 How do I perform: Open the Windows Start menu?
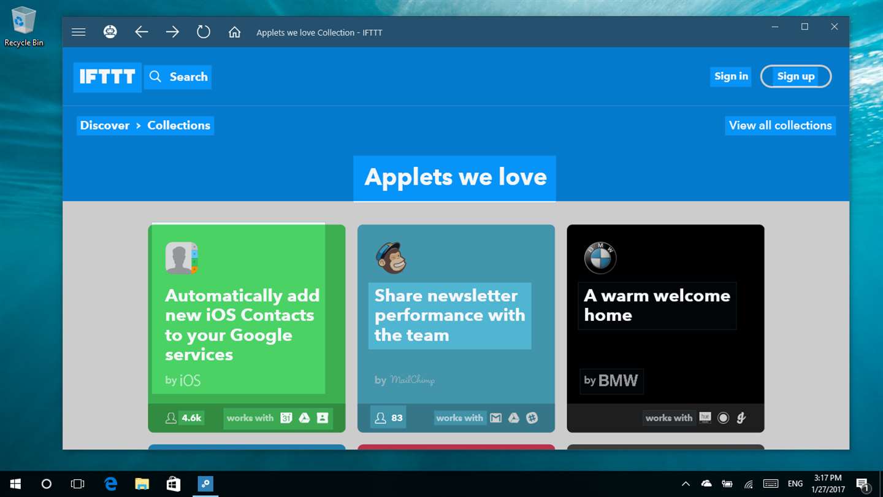(x=15, y=484)
